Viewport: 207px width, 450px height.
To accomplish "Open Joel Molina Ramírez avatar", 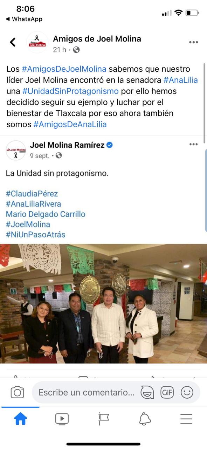I will [x=16, y=150].
